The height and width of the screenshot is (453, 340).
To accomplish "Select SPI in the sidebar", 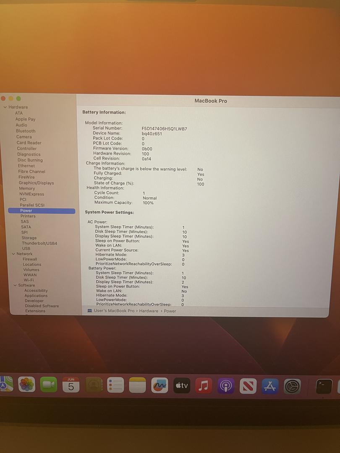I will [x=25, y=232].
